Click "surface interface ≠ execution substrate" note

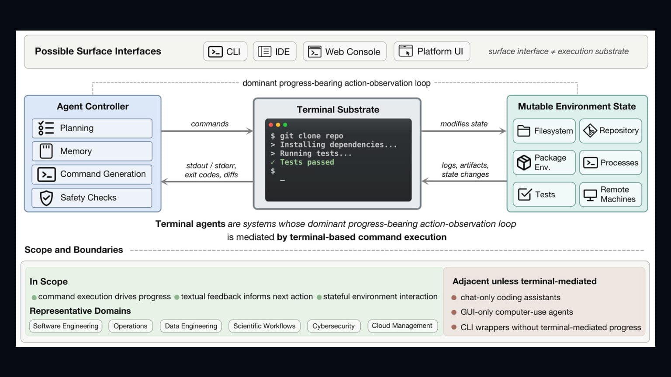[x=558, y=51]
